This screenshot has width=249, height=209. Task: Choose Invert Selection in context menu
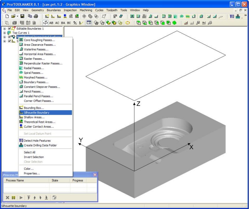click(45, 157)
